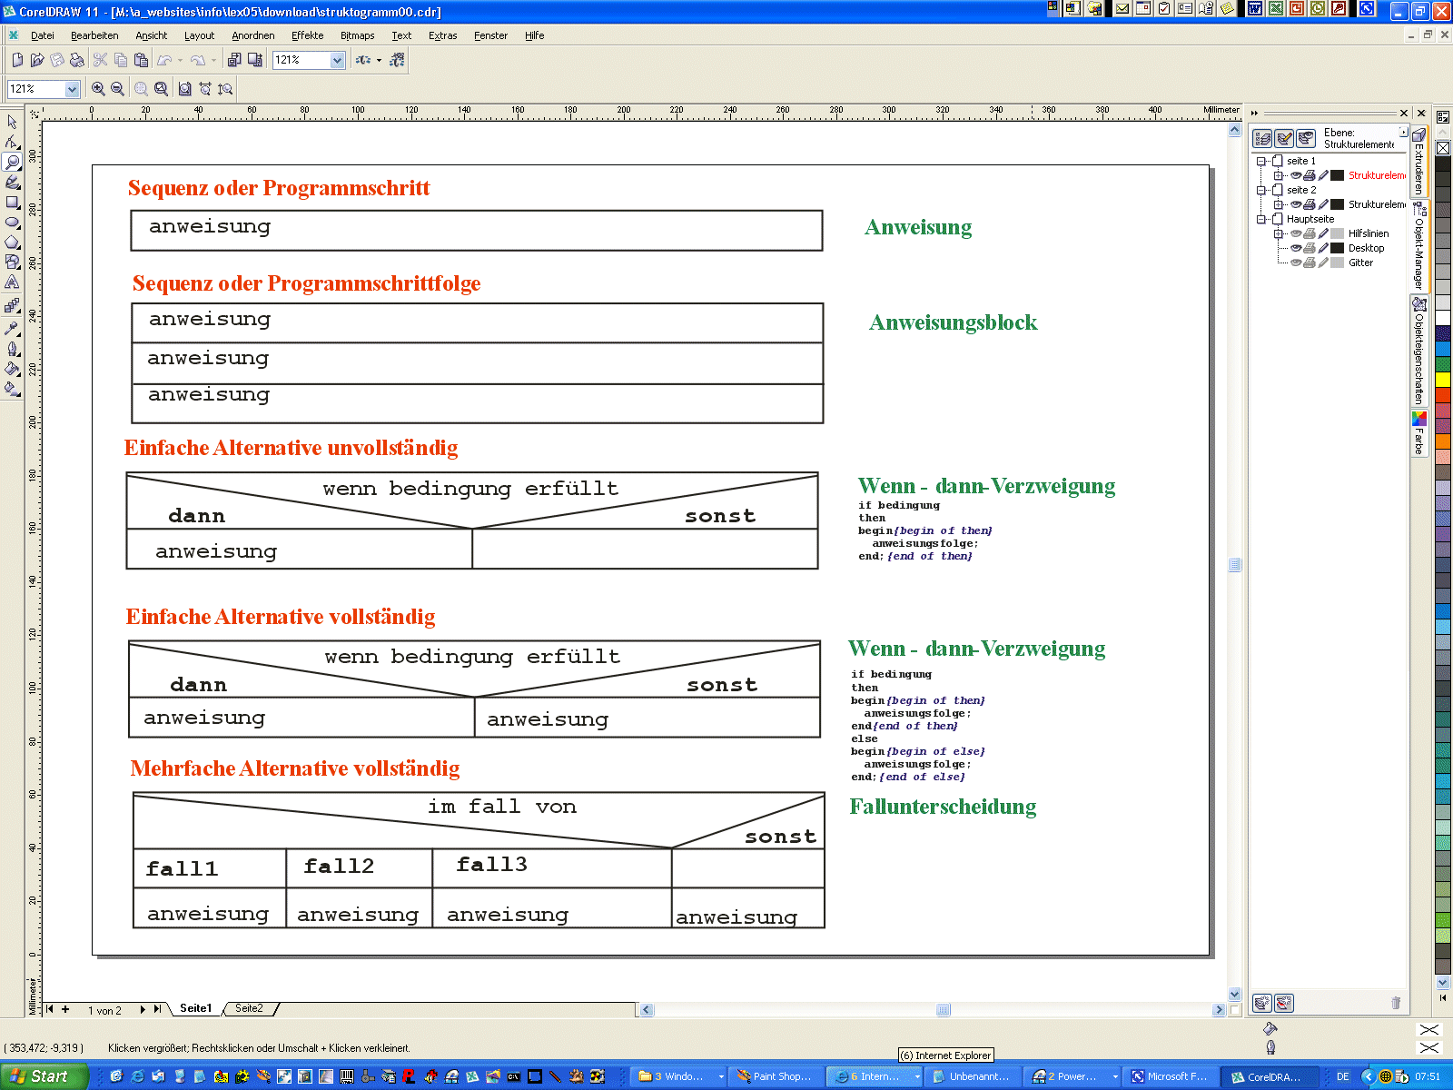Screen dimensions: 1453x1090
Task: Switch to the Seite2 page tab
Action: (249, 1008)
